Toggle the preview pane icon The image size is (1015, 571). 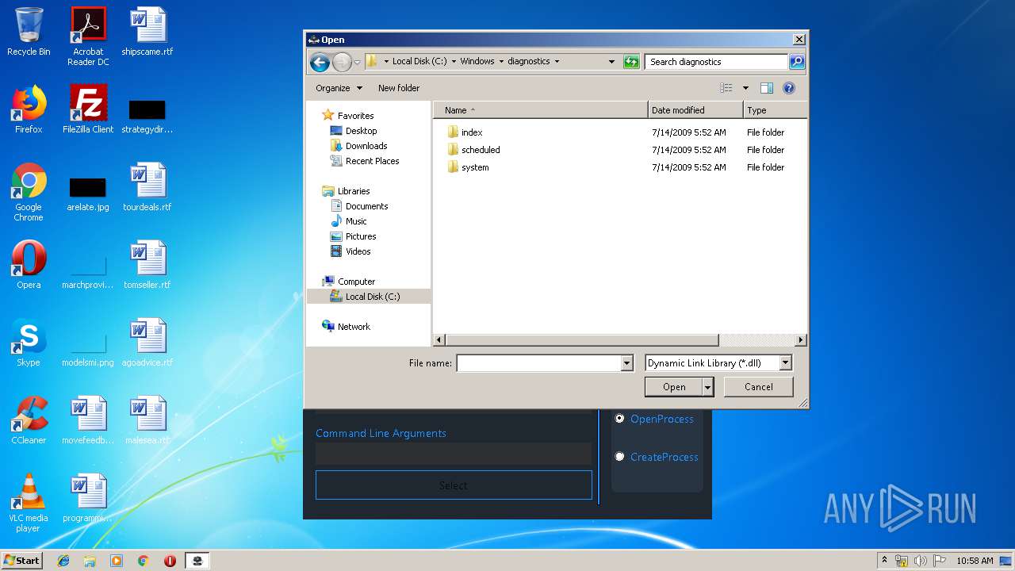(767, 88)
